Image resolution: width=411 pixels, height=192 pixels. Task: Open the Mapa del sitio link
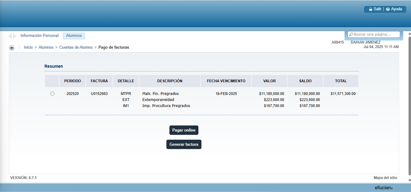385,178
